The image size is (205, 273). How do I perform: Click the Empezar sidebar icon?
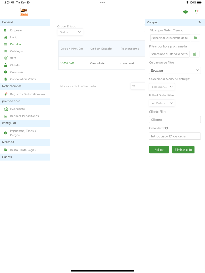tap(6, 30)
